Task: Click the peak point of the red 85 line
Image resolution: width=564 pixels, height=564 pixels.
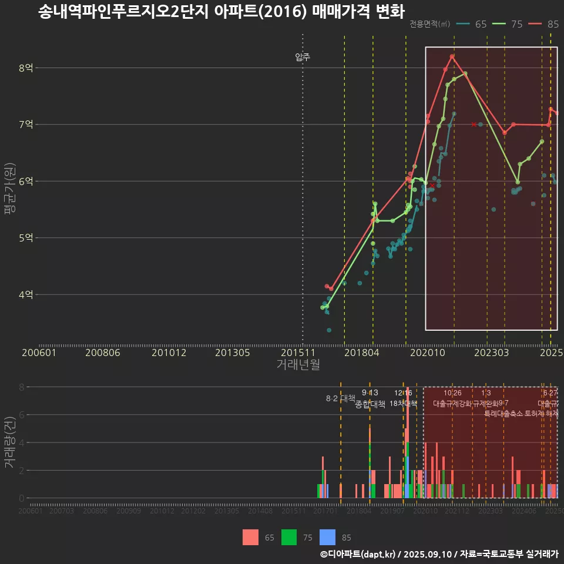Action: point(452,56)
